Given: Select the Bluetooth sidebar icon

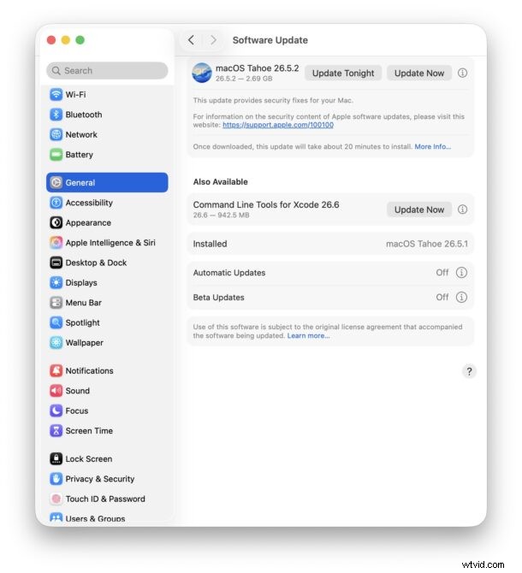Looking at the screenshot, I should [56, 115].
